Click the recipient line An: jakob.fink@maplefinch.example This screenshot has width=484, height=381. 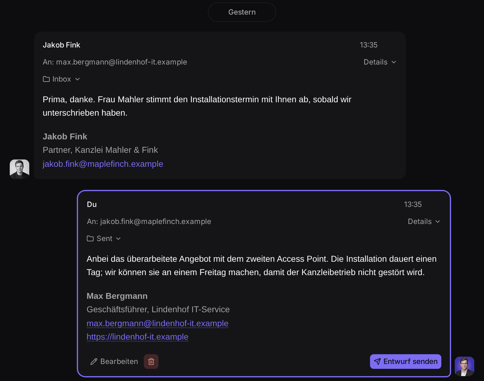point(149,222)
